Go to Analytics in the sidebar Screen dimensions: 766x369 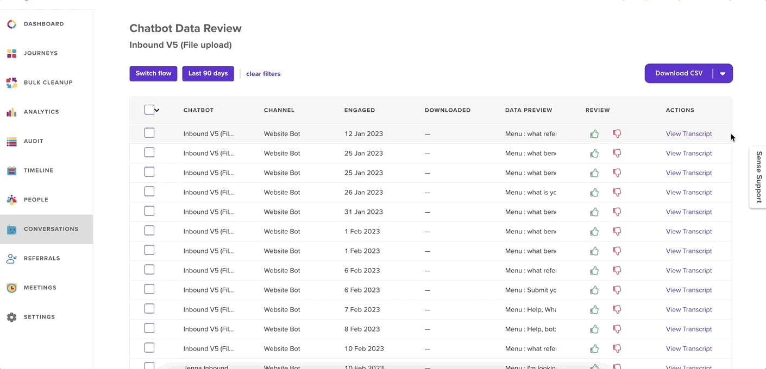pyautogui.click(x=41, y=112)
